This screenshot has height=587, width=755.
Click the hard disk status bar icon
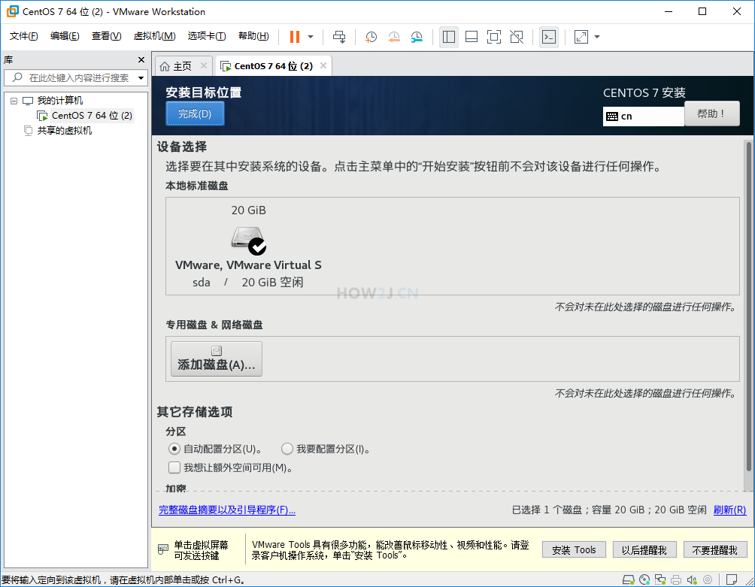click(x=629, y=579)
